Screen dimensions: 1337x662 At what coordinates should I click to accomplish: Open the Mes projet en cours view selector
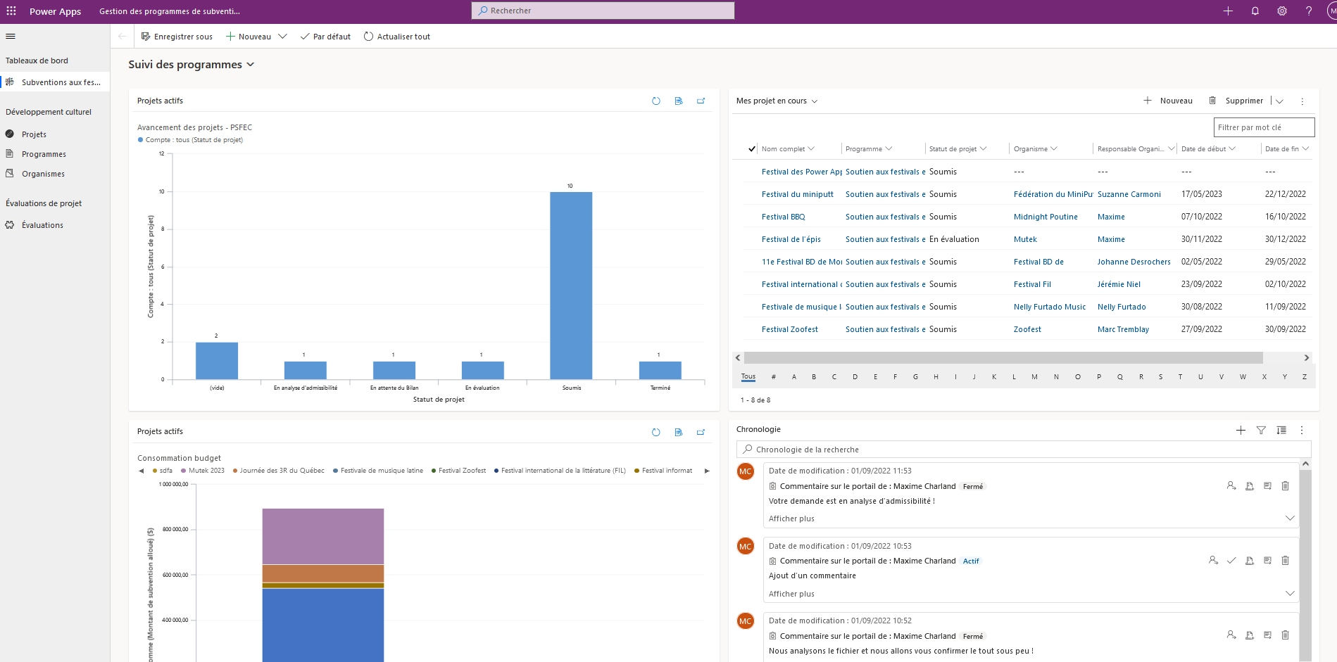777,101
